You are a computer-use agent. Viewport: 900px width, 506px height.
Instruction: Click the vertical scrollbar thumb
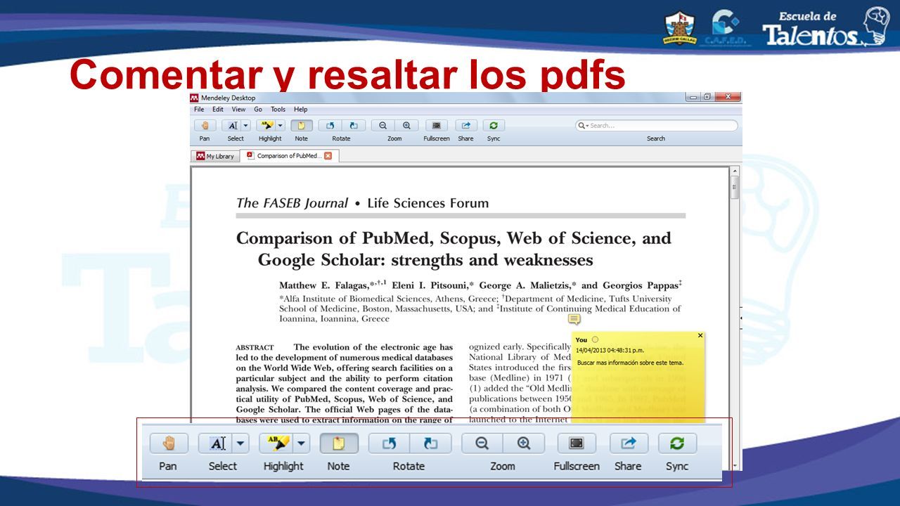pos(735,188)
